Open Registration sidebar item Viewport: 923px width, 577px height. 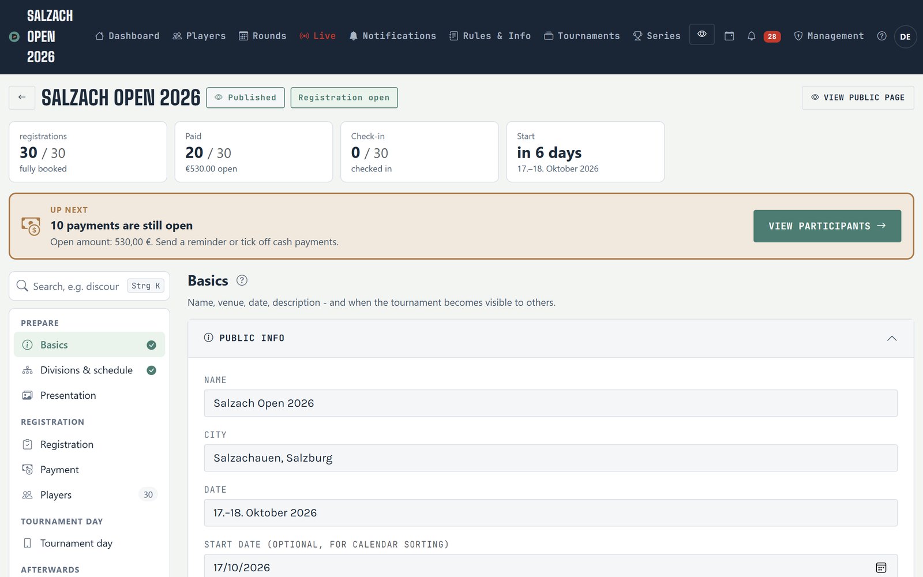(89, 444)
